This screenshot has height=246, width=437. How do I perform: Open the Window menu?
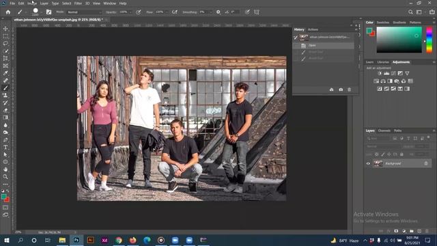pyautogui.click(x=109, y=3)
